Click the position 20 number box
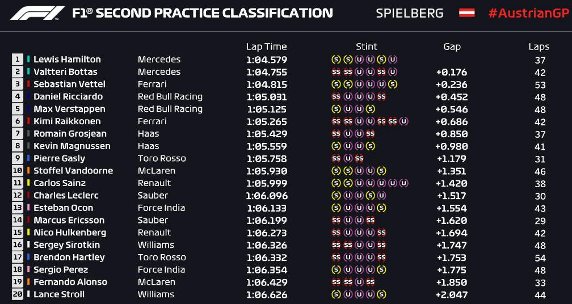Image resolution: width=572 pixels, height=304 pixels. (17, 294)
